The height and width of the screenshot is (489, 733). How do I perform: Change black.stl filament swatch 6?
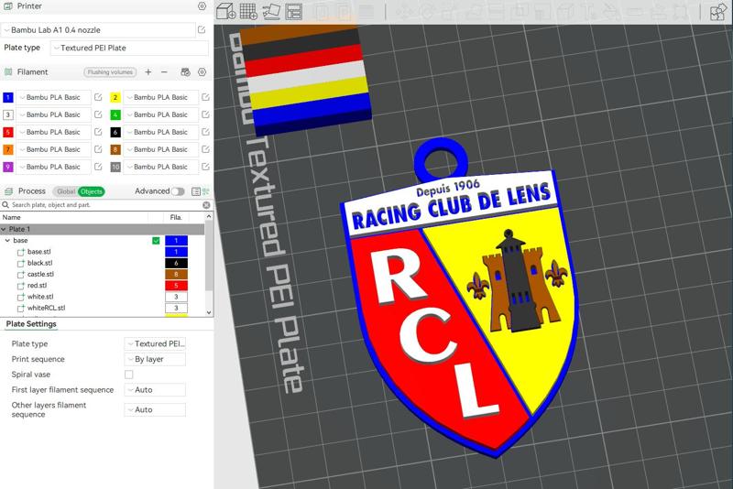pos(176,263)
